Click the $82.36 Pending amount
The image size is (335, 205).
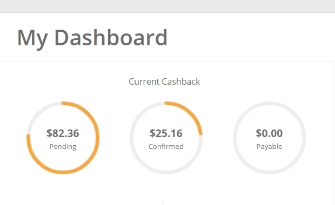click(63, 133)
